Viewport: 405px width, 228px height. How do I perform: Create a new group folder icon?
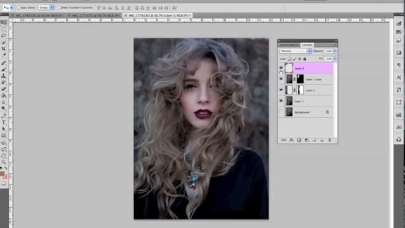tap(314, 140)
